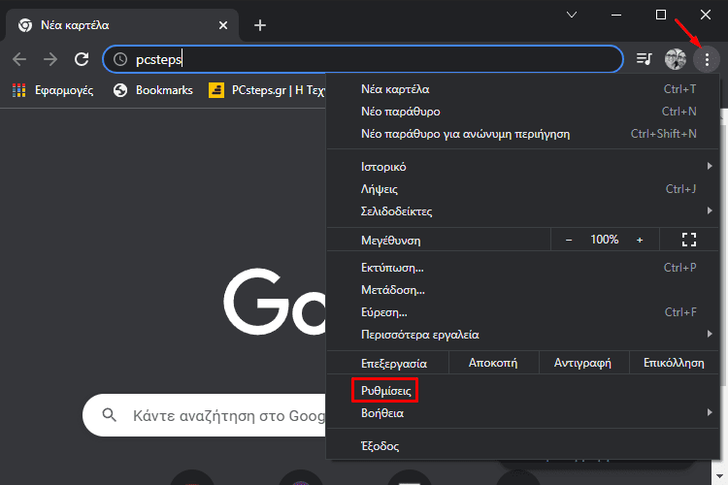Screen dimensions: 728x485
Task: Decrease zoom with the minus button
Action: 569,240
